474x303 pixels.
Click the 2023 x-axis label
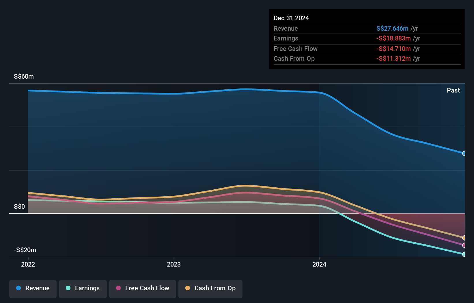(x=174, y=264)
